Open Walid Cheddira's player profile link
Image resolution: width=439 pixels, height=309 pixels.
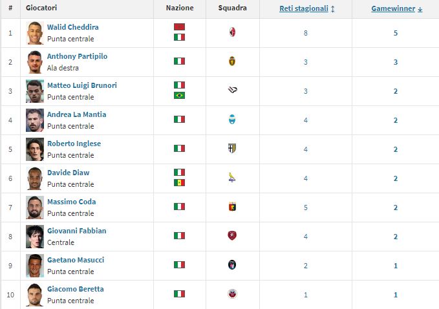(73, 27)
